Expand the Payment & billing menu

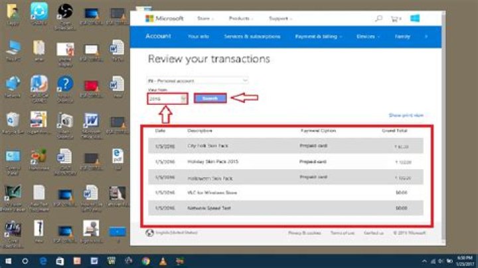coord(319,36)
